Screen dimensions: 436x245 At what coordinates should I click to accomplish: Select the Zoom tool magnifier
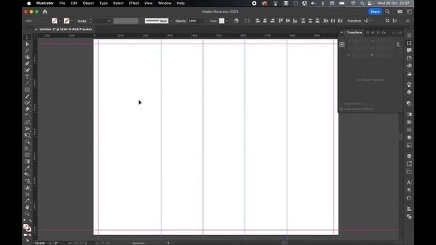[x=27, y=214]
